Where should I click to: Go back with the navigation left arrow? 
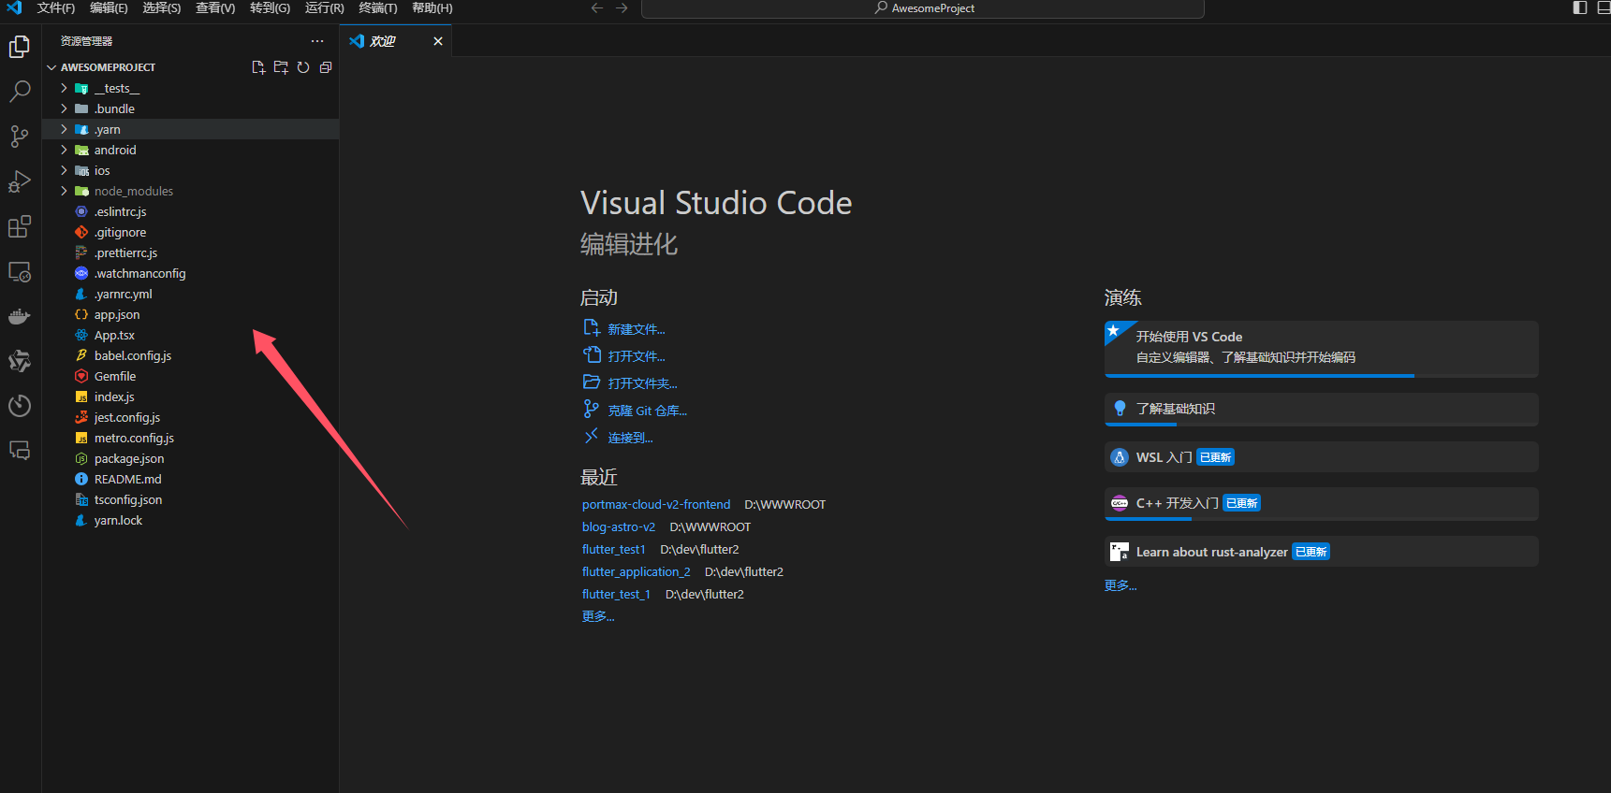point(597,8)
